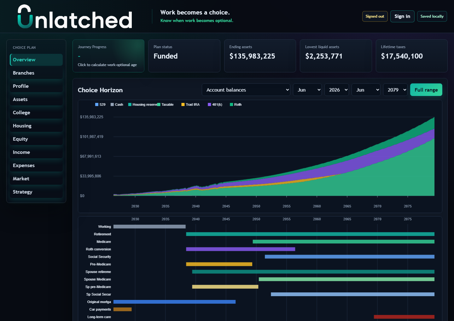Open the Account balances chart dropdown

click(246, 90)
